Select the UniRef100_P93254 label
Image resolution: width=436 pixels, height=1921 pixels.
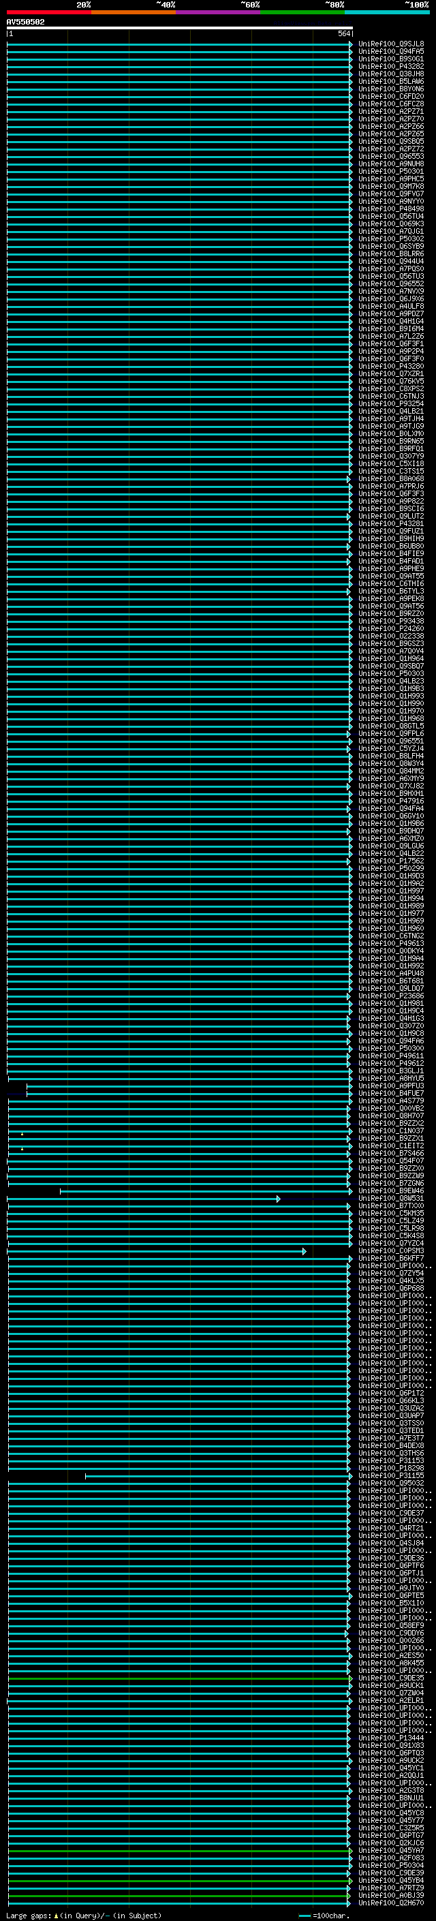click(391, 403)
